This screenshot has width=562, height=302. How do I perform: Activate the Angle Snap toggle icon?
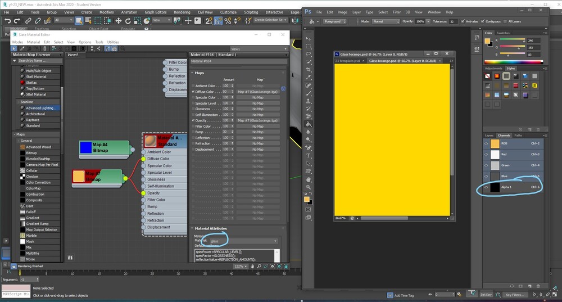217,21
